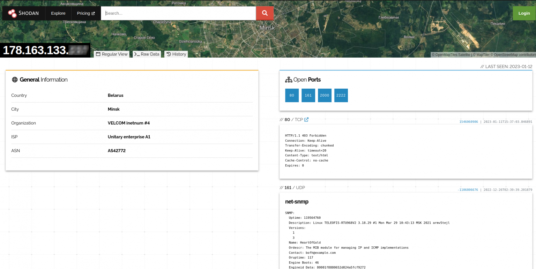Click the window icon in Regular View
The height and width of the screenshot is (269, 536).
(x=98, y=54)
